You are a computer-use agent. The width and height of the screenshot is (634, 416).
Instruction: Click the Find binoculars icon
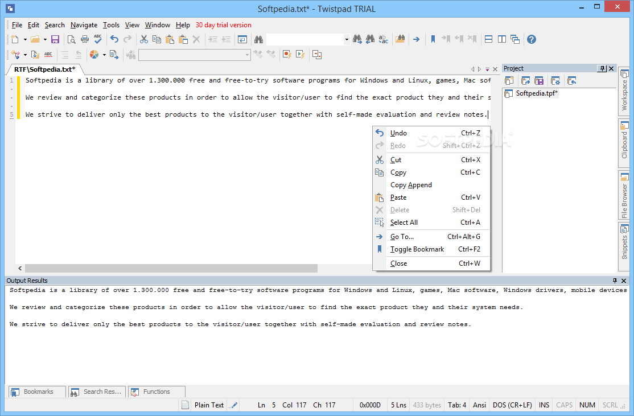[x=258, y=39]
